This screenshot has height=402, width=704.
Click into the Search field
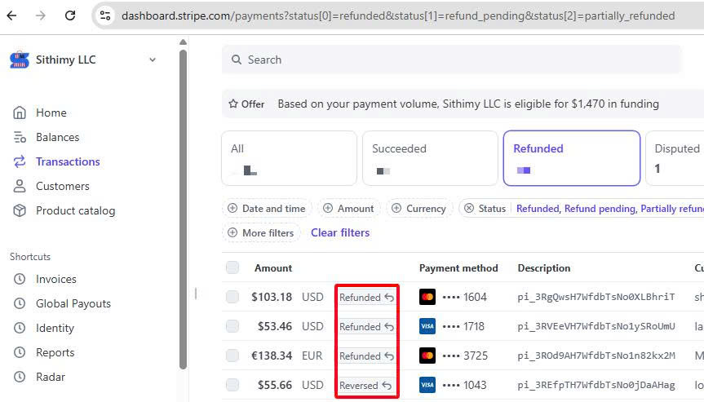[x=451, y=60]
